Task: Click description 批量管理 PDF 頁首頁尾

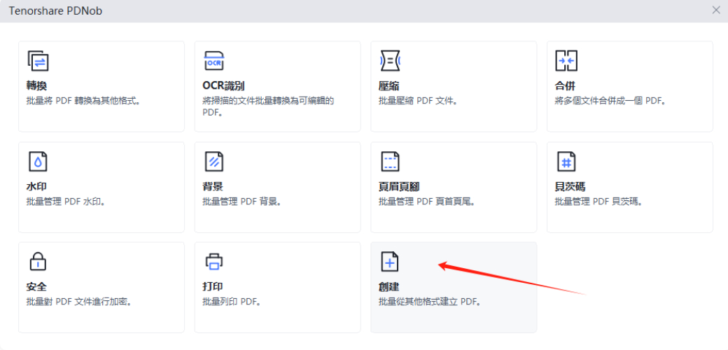Action: (427, 202)
